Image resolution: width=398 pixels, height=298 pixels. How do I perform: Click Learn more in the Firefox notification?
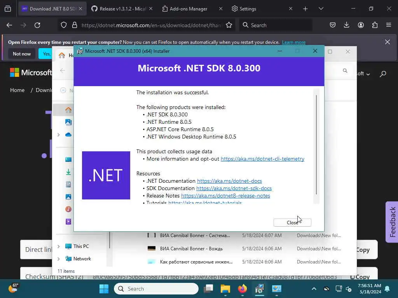click(x=294, y=42)
